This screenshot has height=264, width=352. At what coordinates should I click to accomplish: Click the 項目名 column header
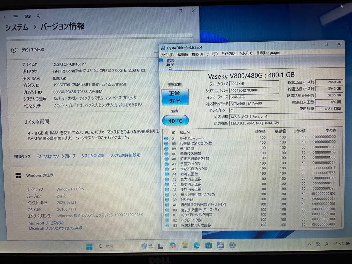(x=185, y=132)
